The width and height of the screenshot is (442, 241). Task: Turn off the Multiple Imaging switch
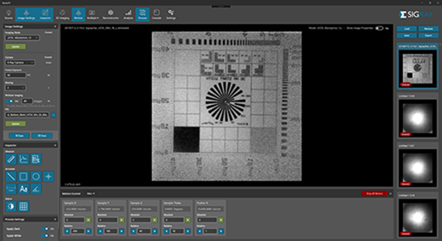click(x=9, y=101)
